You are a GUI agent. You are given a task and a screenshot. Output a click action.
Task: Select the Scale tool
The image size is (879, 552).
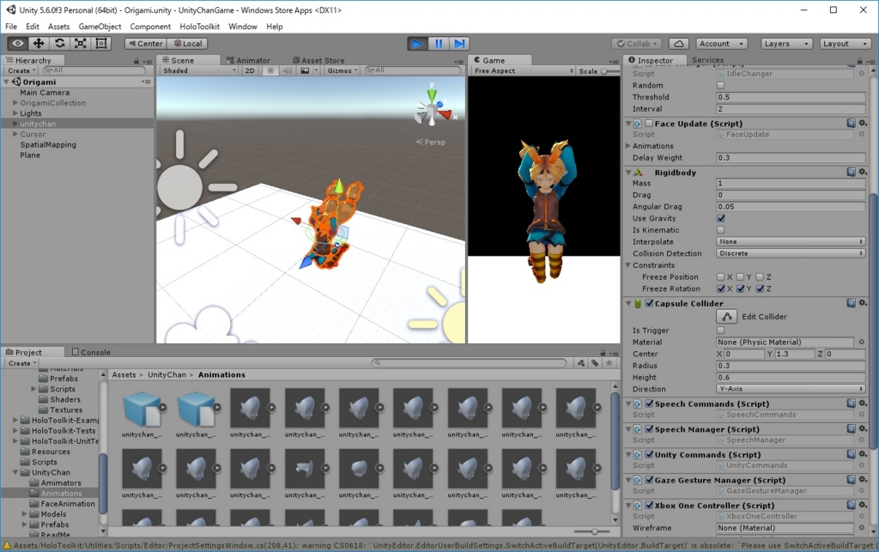click(x=80, y=43)
